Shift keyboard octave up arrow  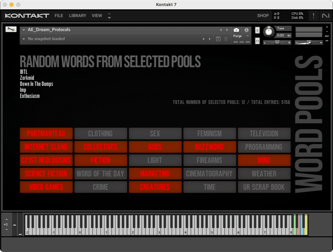7,219
